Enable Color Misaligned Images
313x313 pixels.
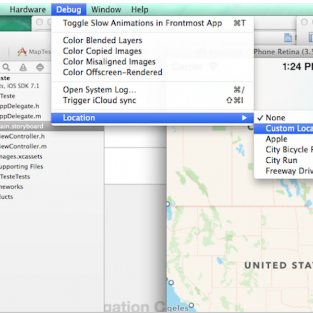pyautogui.click(x=152, y=62)
